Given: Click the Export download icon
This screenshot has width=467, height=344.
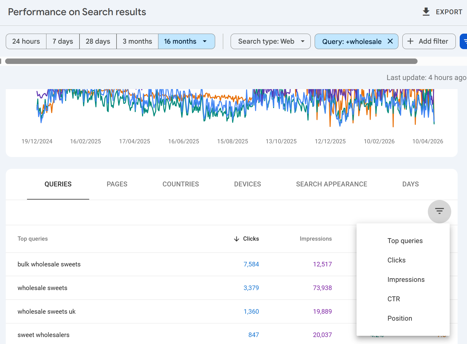Looking at the screenshot, I should [426, 12].
